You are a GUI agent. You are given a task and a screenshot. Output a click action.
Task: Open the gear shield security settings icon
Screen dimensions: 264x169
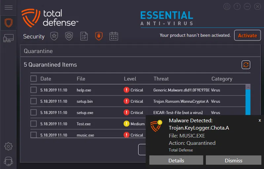69,36
